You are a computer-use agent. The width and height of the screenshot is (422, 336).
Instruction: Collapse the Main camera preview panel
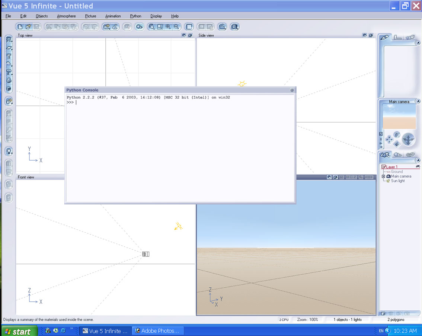418,101
